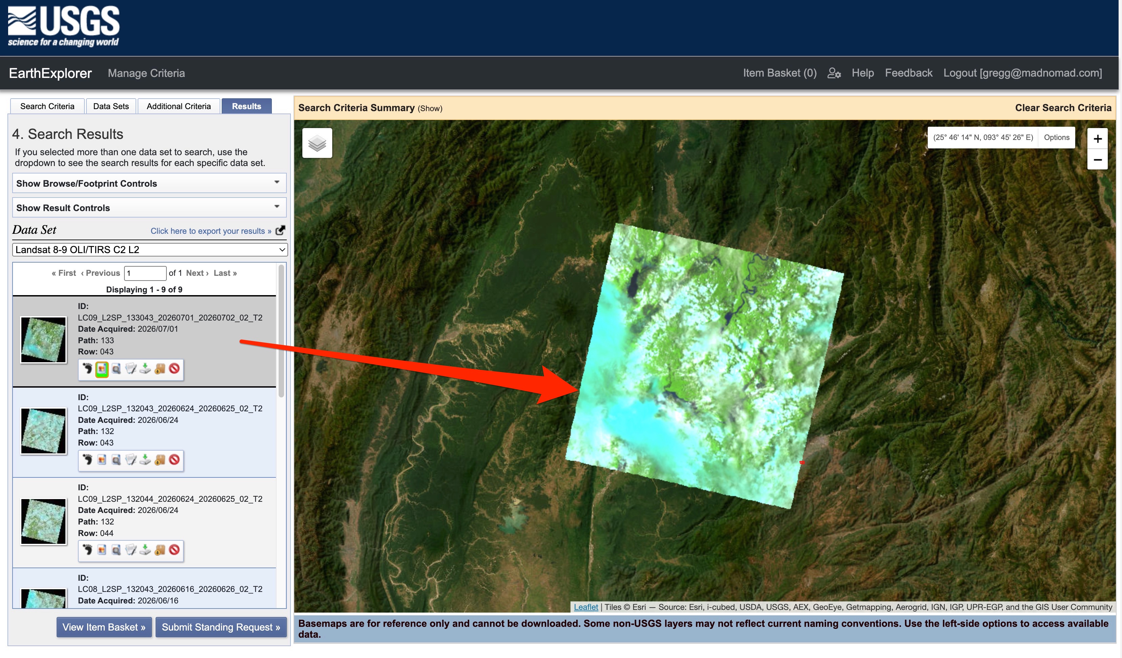
Task: Open map coordinate Options
Action: pyautogui.click(x=1056, y=138)
